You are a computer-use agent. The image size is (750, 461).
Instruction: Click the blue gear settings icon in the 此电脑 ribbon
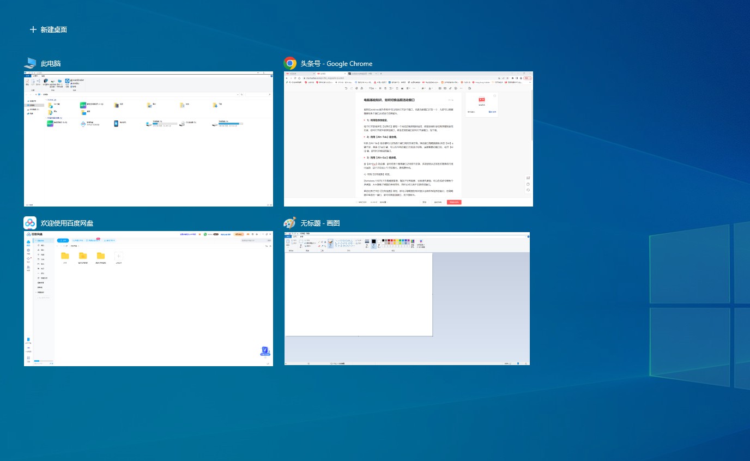pos(68,81)
